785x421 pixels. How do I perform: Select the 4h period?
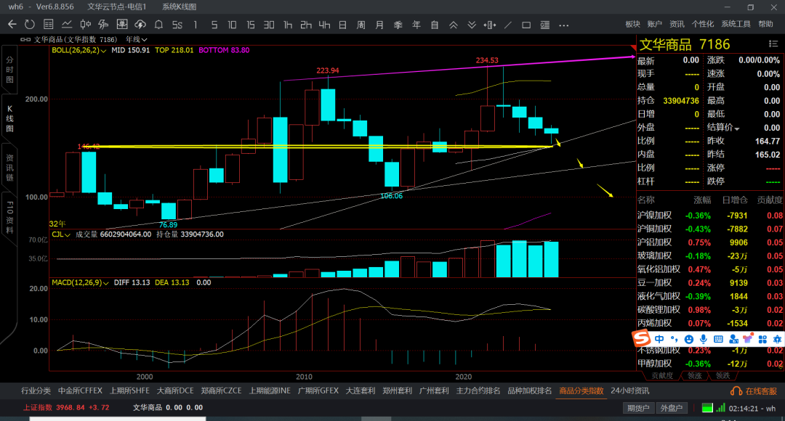(324, 25)
